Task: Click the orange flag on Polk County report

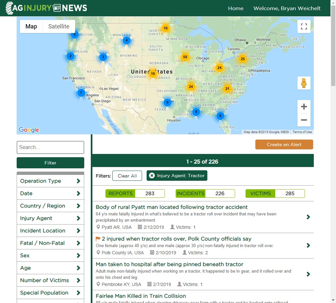Action: click(98, 239)
